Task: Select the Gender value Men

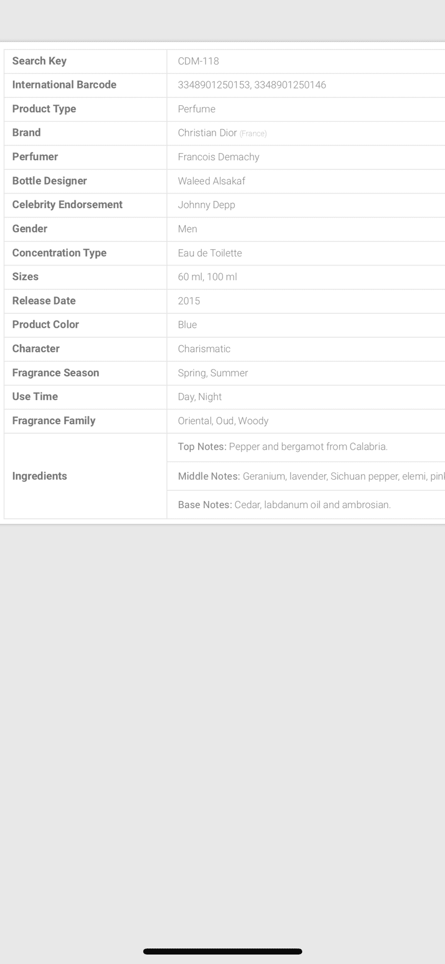Action: point(187,229)
